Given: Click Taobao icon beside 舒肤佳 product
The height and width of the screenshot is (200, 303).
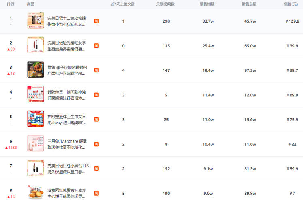Looking at the screenshot, I should [96, 95].
